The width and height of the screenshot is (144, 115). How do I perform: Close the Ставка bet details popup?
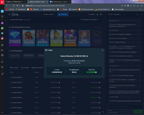click(103, 50)
